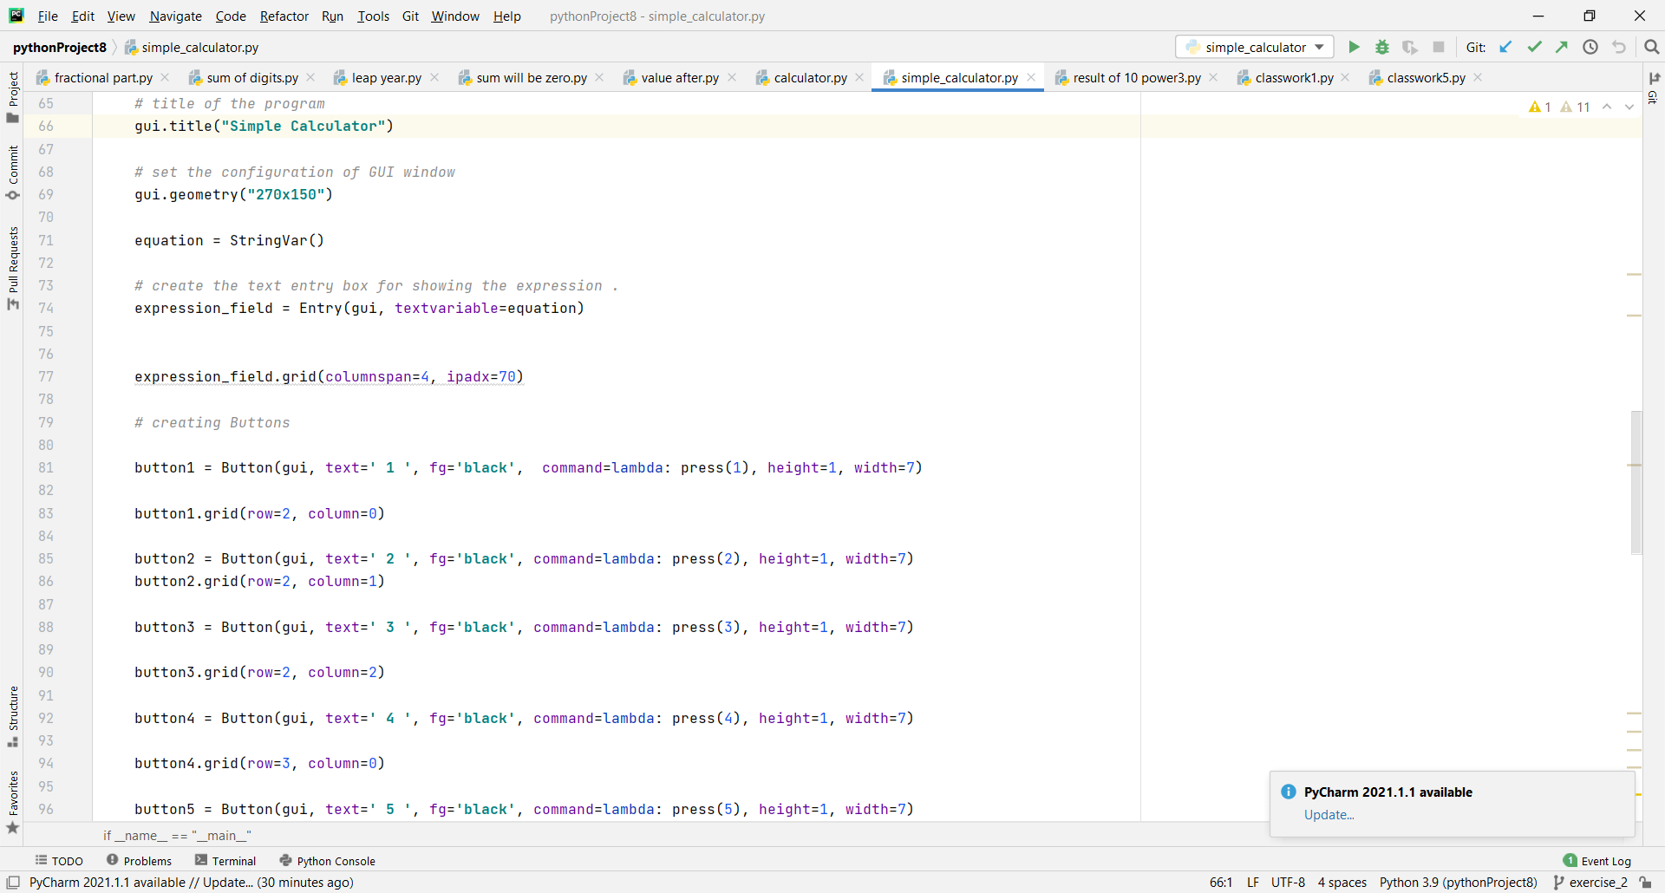Run simple_calculator with green play icon
Viewport: 1665px width, 893px height.
(1354, 47)
